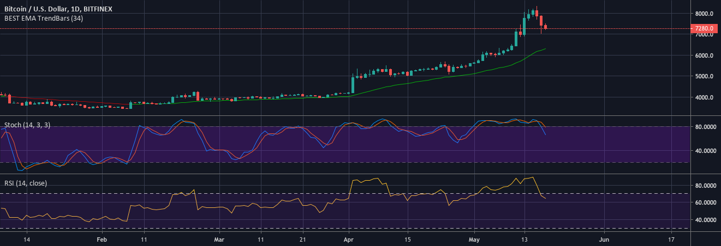The height and width of the screenshot is (246, 721).
Task: Click the large green candle in early April
Action: 353,84
